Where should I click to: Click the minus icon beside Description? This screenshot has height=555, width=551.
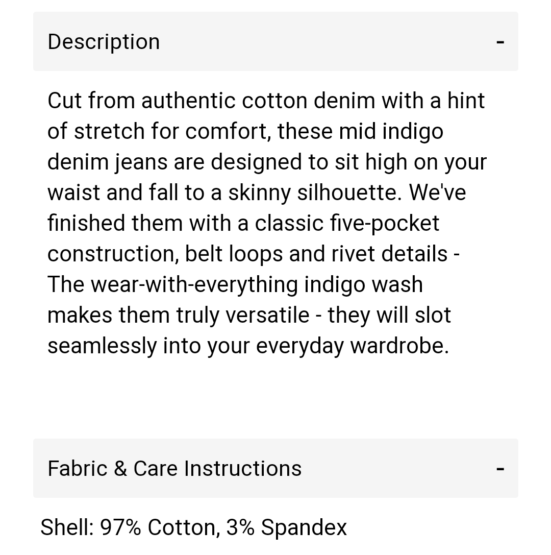(500, 41)
